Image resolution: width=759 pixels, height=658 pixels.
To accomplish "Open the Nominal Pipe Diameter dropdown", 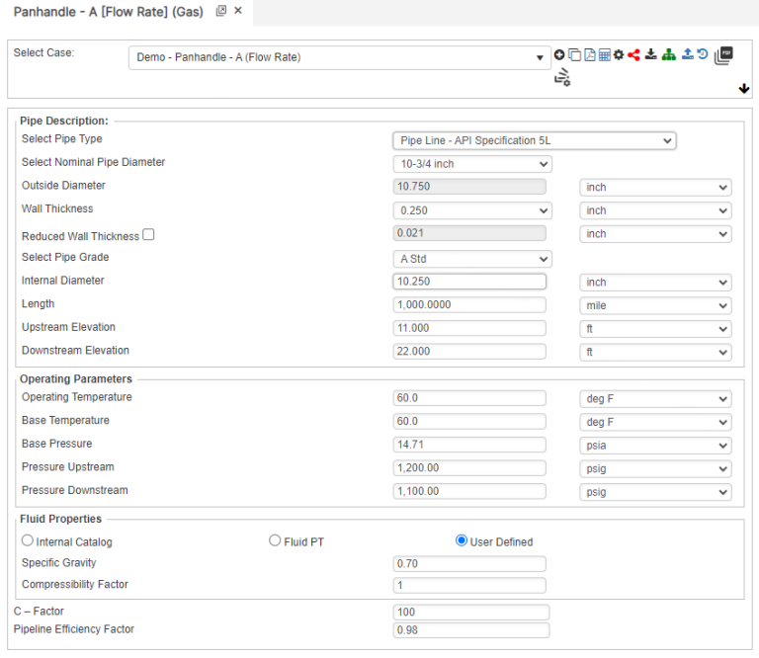I will [x=472, y=164].
